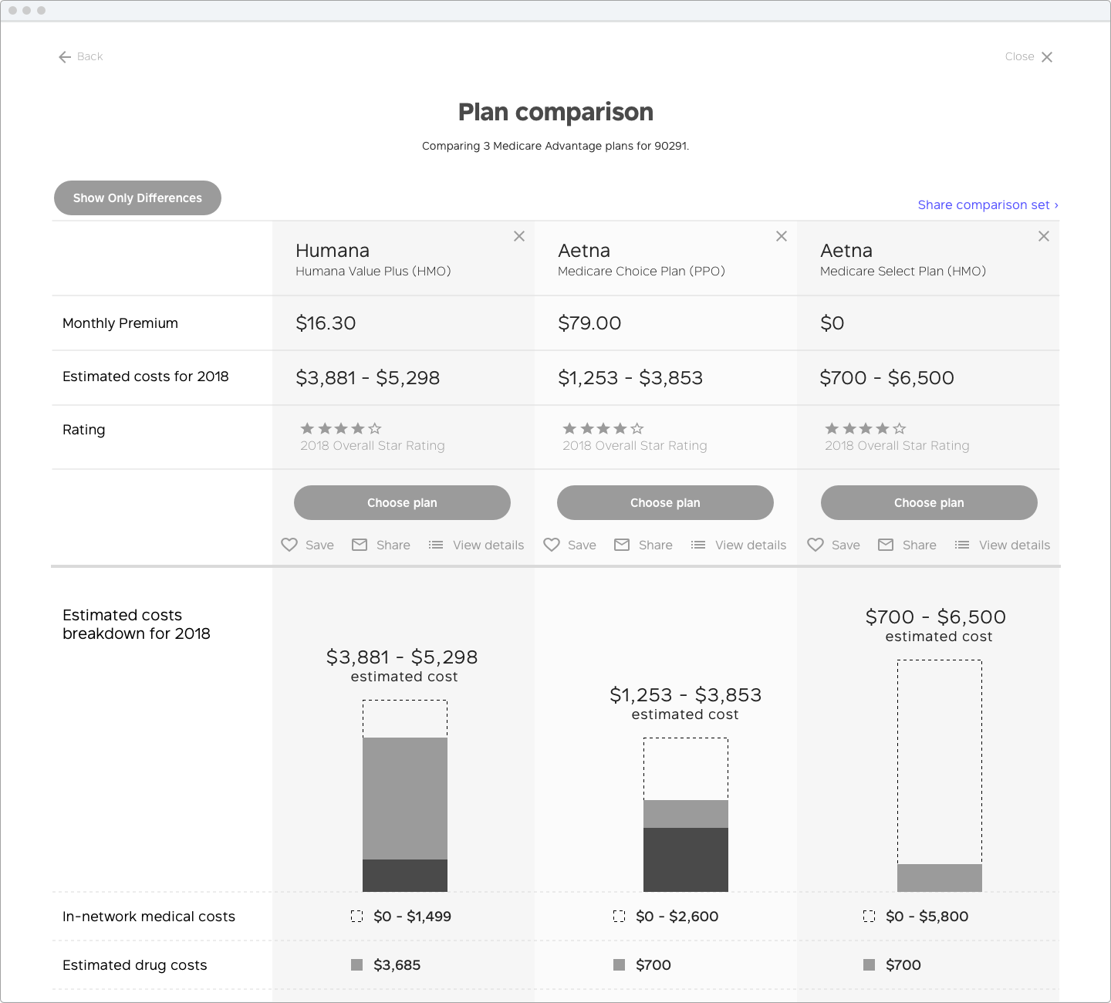
Task: Click Estimated drug costs row label
Action: [135, 965]
